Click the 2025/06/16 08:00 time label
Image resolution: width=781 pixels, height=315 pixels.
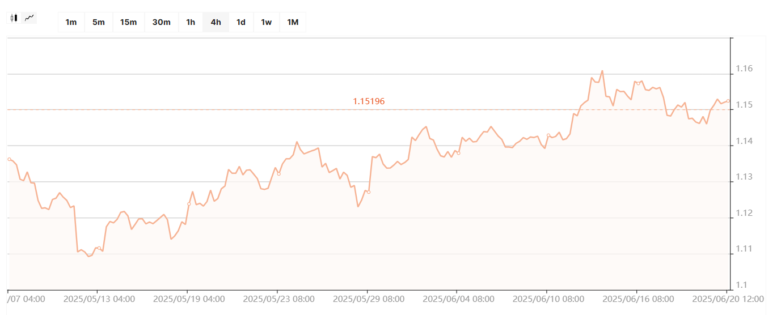click(638, 299)
